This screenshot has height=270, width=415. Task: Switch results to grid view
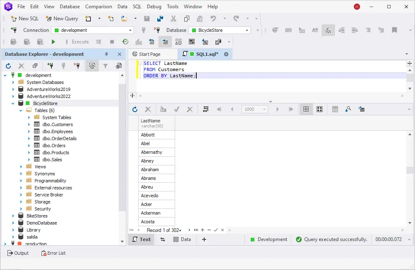click(x=306, y=109)
